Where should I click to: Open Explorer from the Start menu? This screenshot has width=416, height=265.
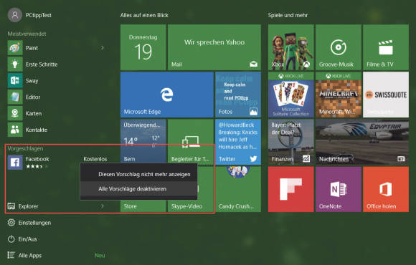pos(23,206)
